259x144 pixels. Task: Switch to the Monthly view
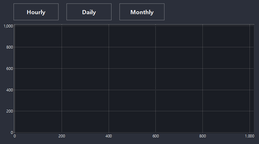142,12
